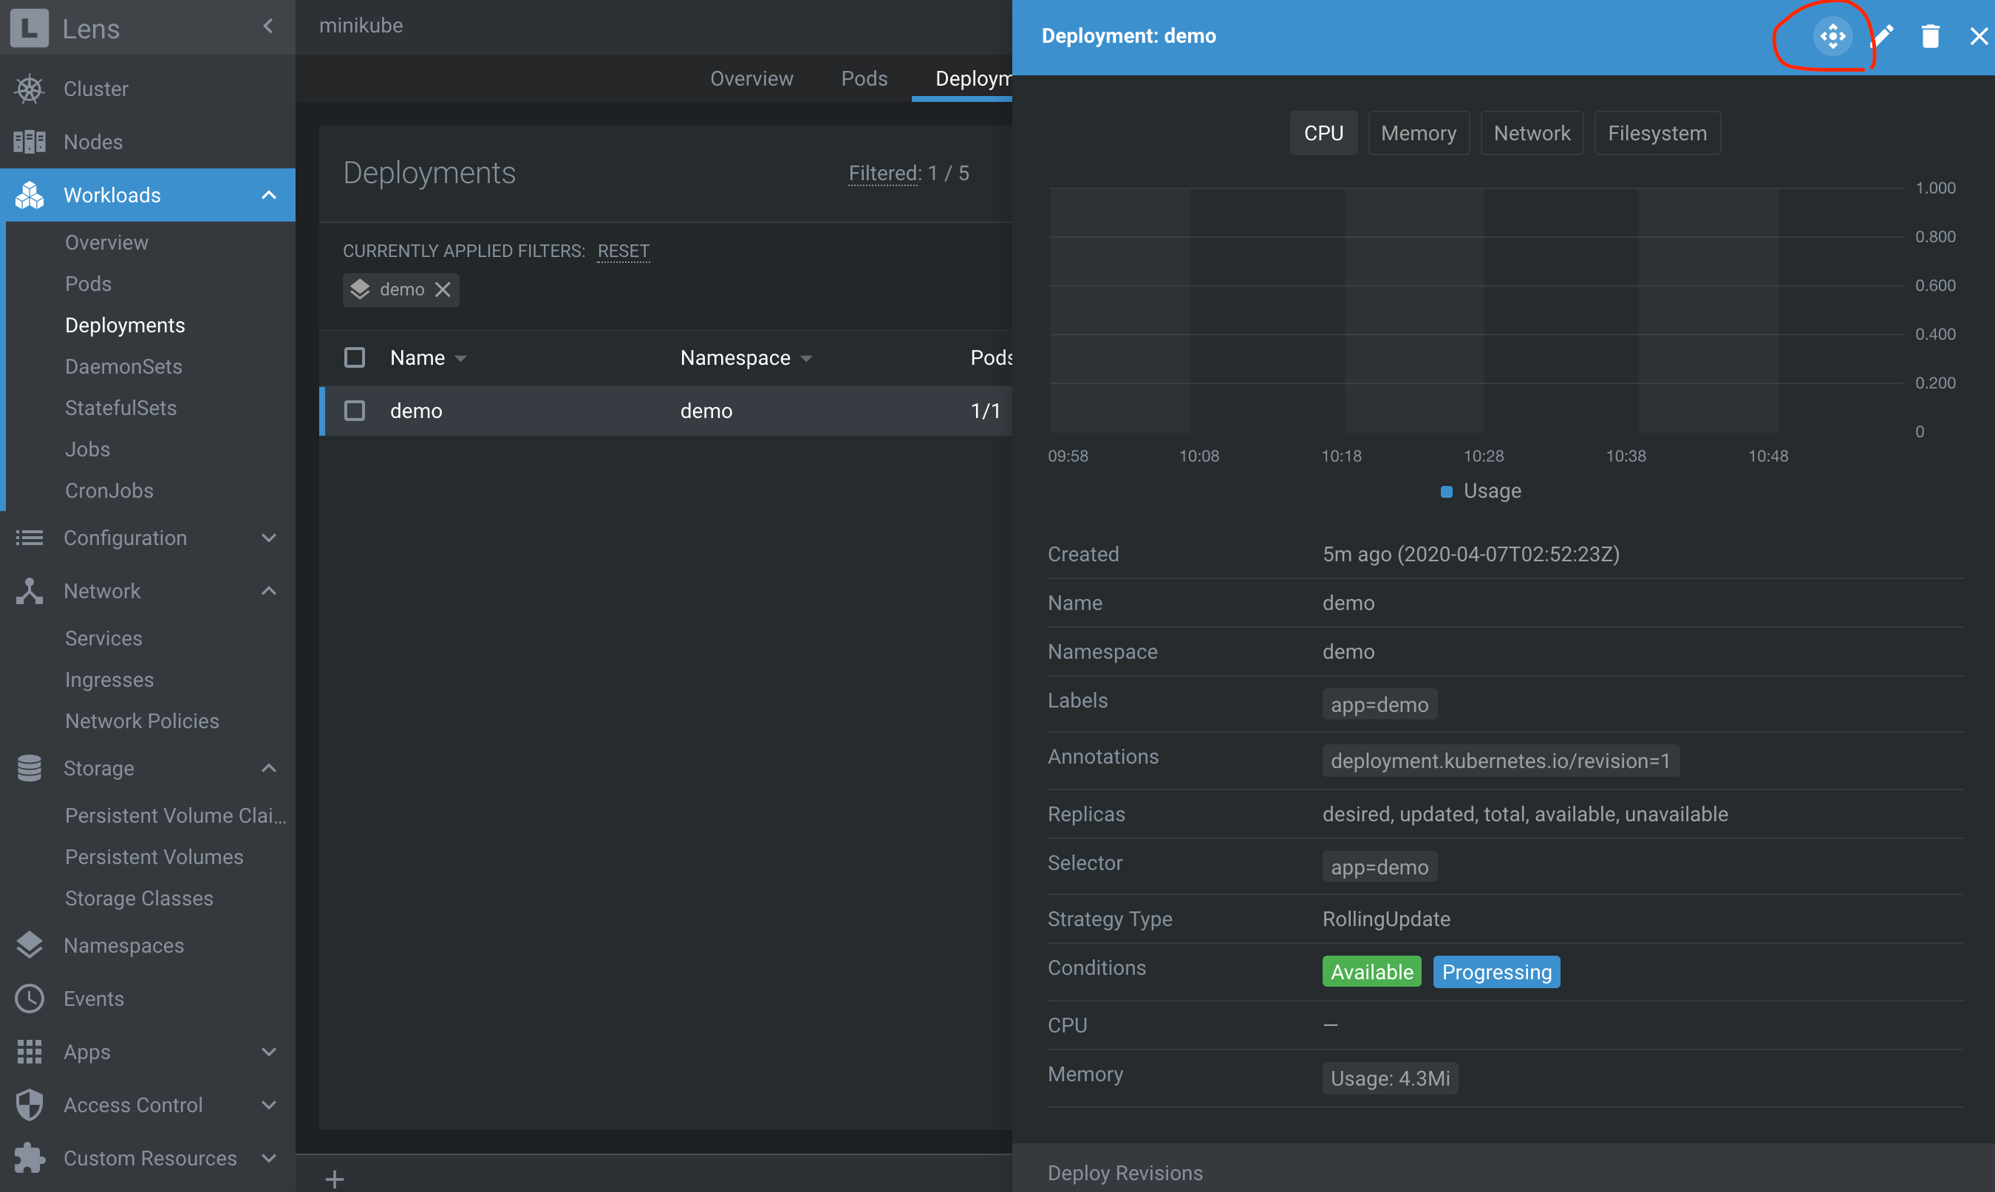Screen dimensions: 1995x1192
Task: Click the Cluster helm wheel icon
Action: point(30,89)
